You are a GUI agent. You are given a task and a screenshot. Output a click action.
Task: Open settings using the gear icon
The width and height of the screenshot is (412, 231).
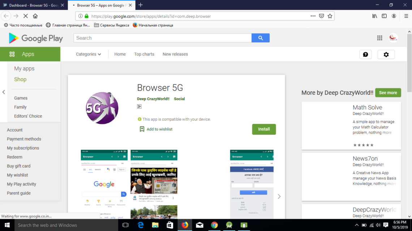386,54
